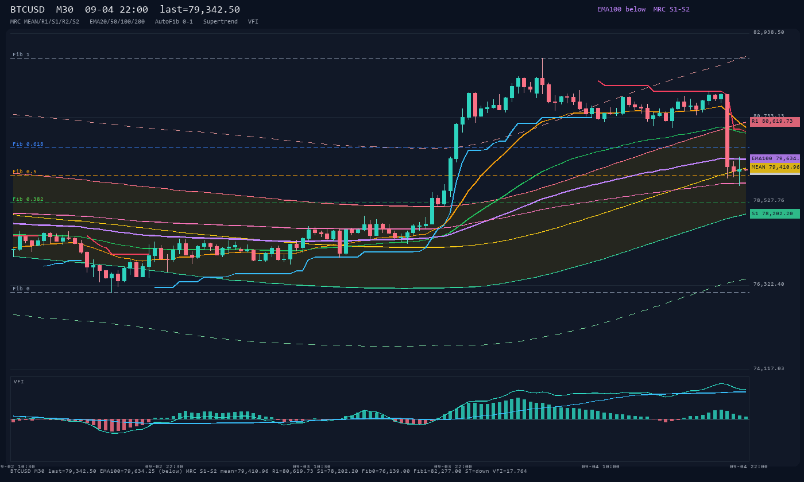Click the 76,322.40 price axis label
Screen dimensions: 804x482
point(769,284)
